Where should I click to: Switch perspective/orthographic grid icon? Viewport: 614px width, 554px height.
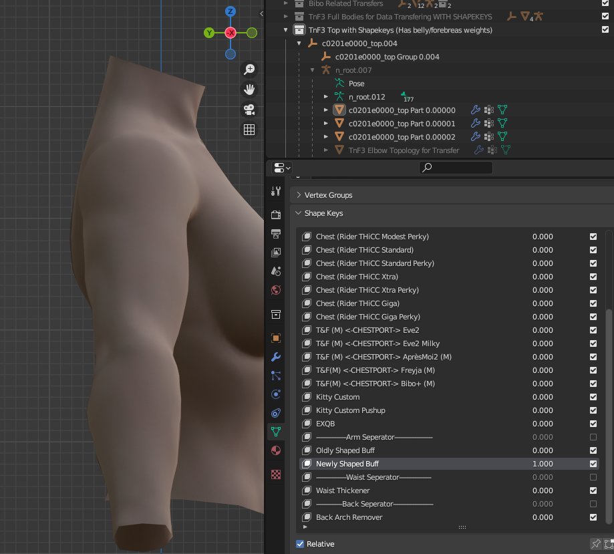(x=249, y=129)
